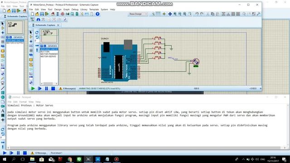Viewport: 290px width, 163px height.
Task: Open LINE app from taskbar
Action: 79,159
